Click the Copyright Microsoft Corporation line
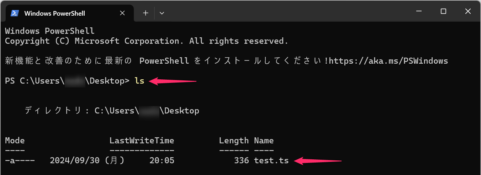The height and width of the screenshot is (175, 481). point(146,41)
